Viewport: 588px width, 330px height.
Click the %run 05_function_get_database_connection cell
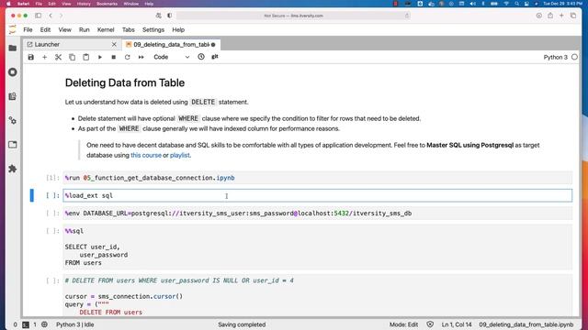pos(318,178)
